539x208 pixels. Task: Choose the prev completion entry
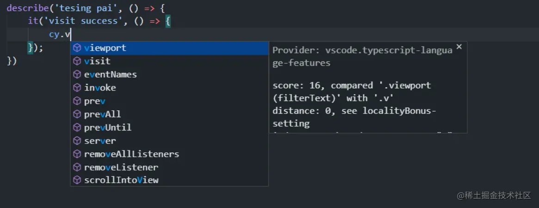pos(95,101)
